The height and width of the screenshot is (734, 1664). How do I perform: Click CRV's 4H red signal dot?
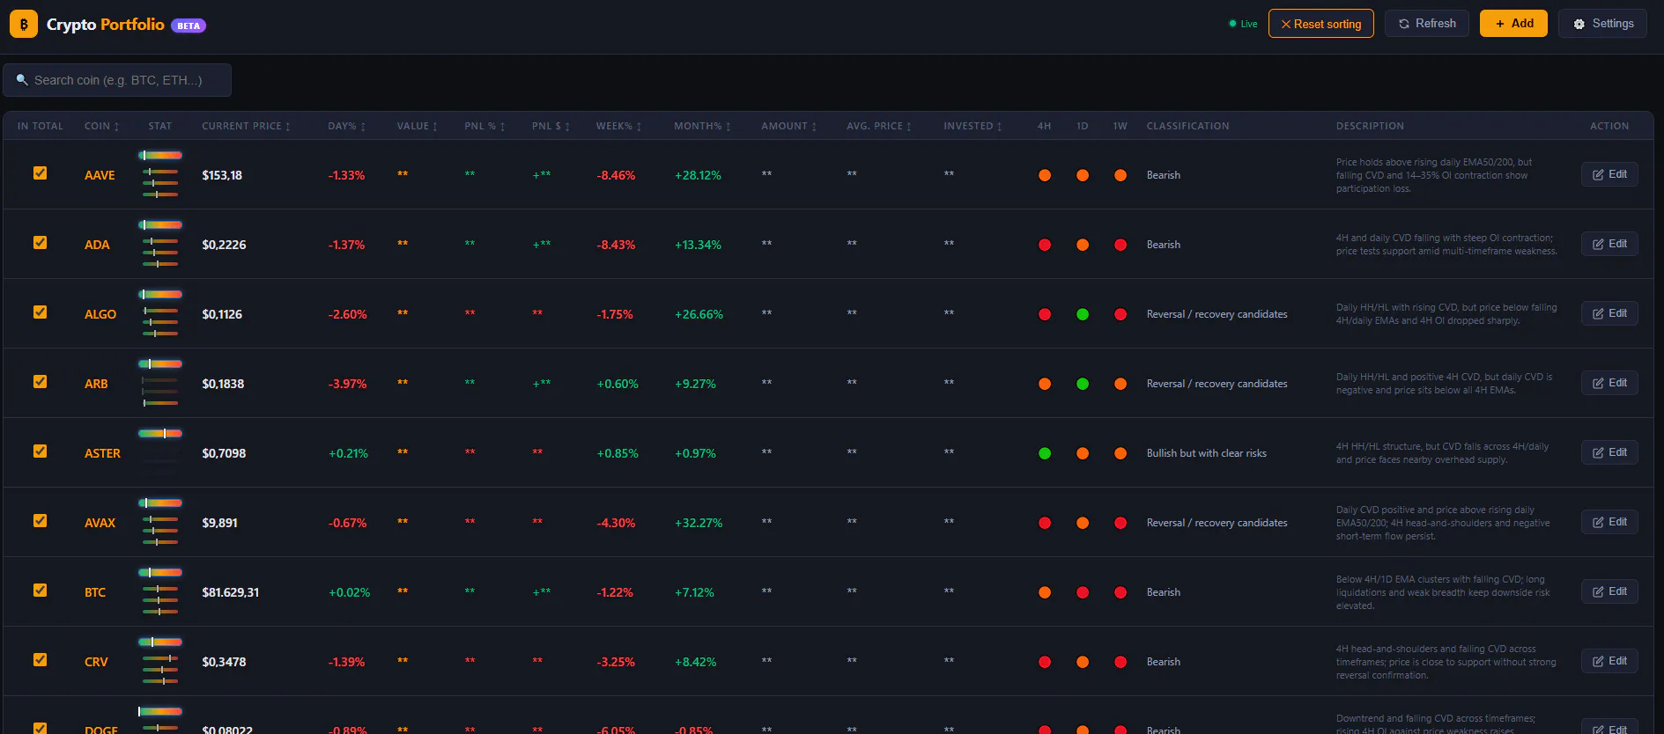tap(1045, 662)
